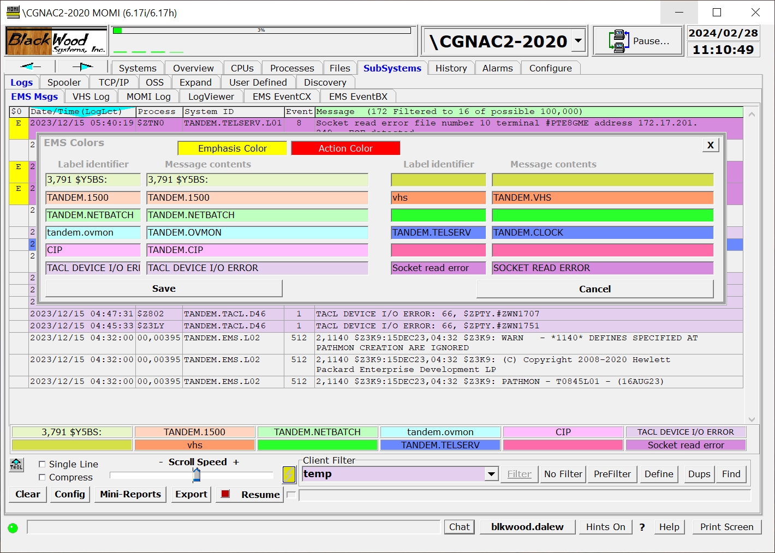Click the TANDEM.VHS message contents field
Image resolution: width=775 pixels, height=553 pixels.
(x=603, y=197)
